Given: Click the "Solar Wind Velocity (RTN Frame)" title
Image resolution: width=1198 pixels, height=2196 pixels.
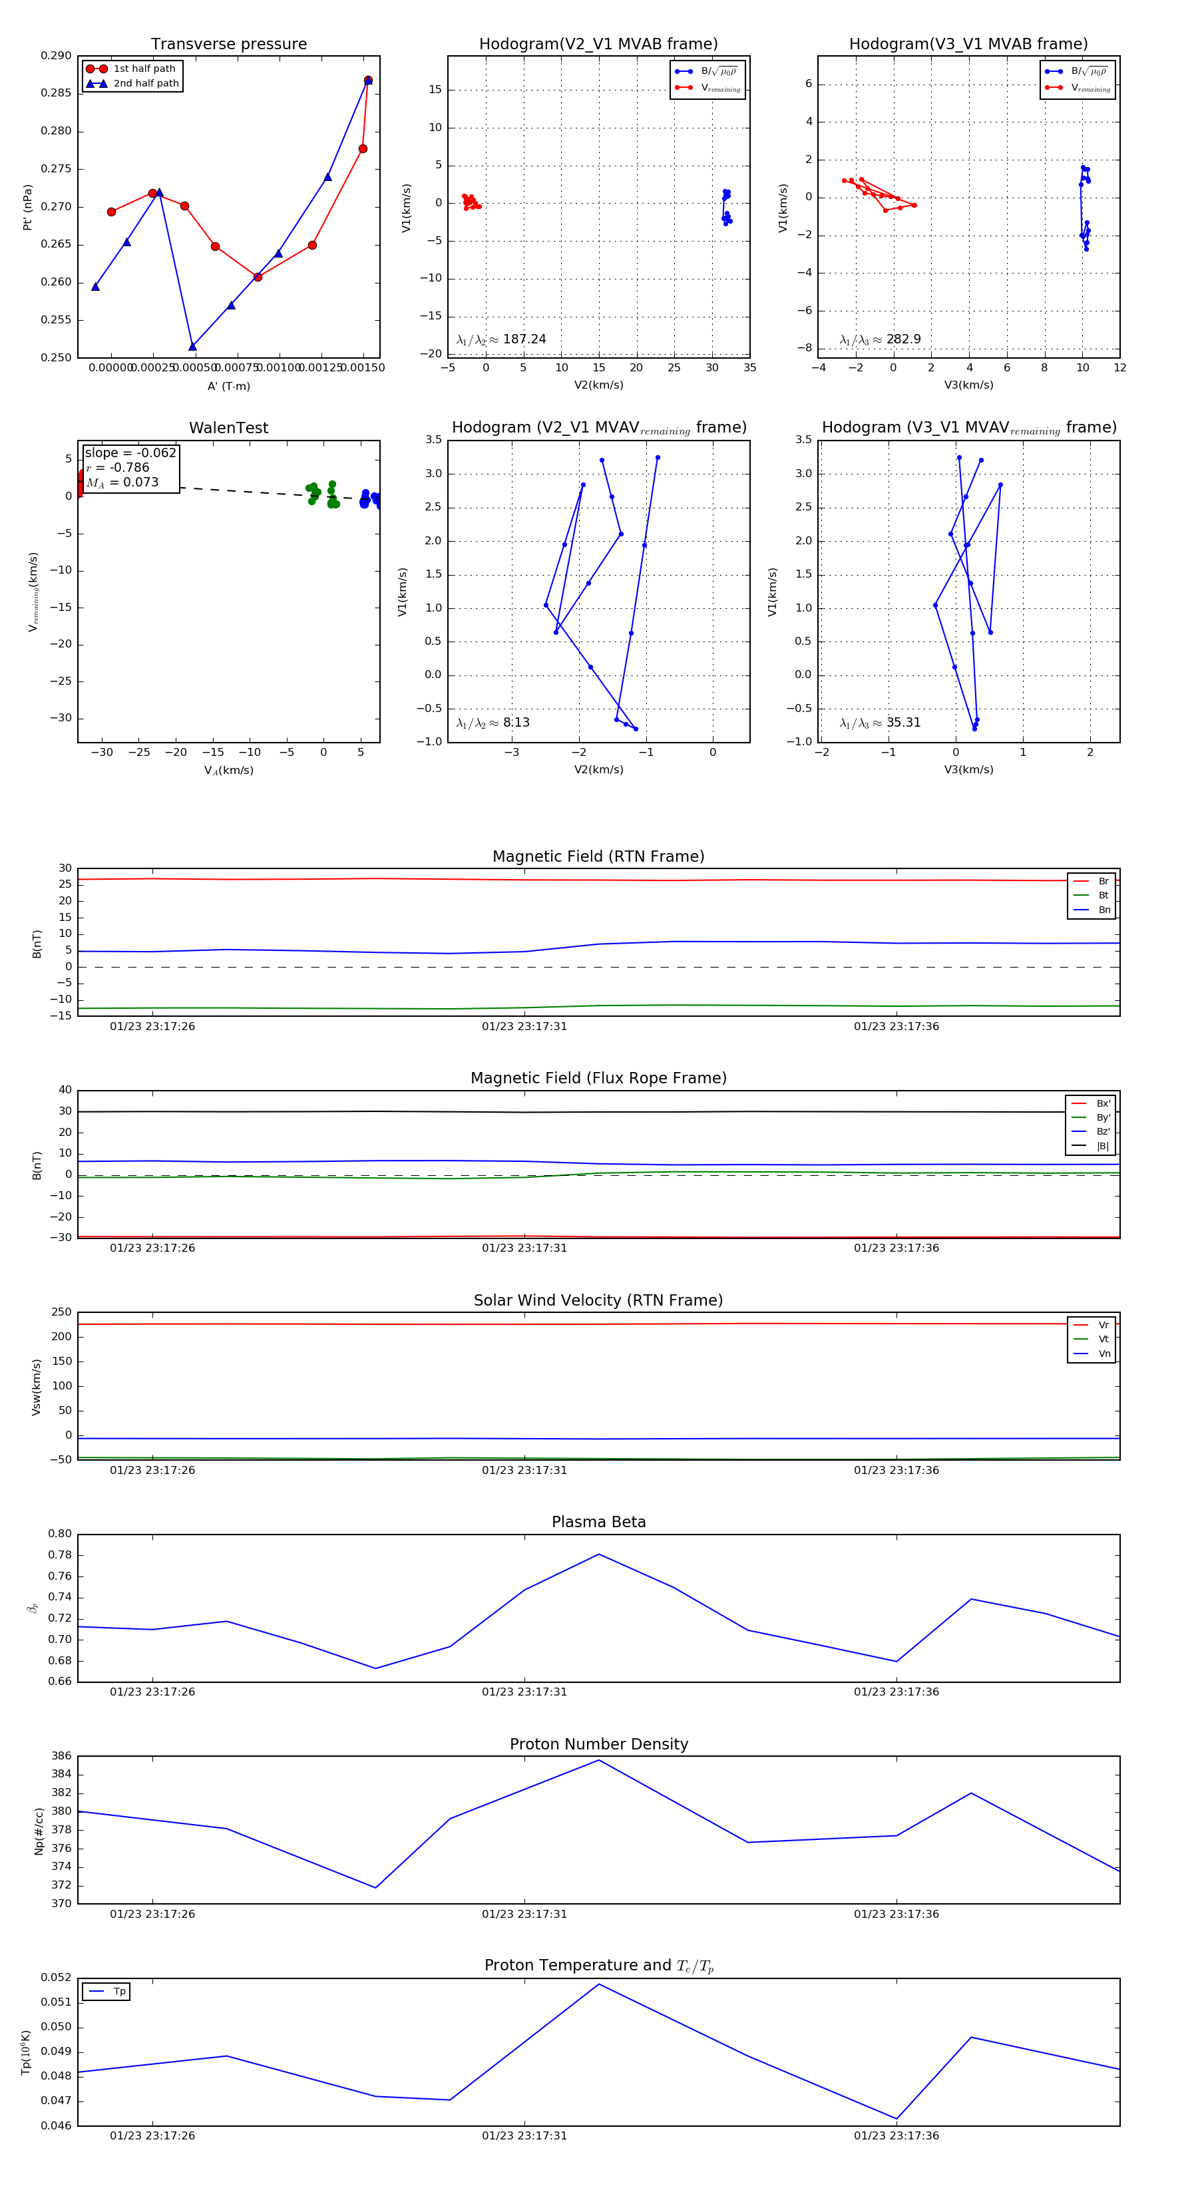Looking at the screenshot, I should click(598, 1300).
